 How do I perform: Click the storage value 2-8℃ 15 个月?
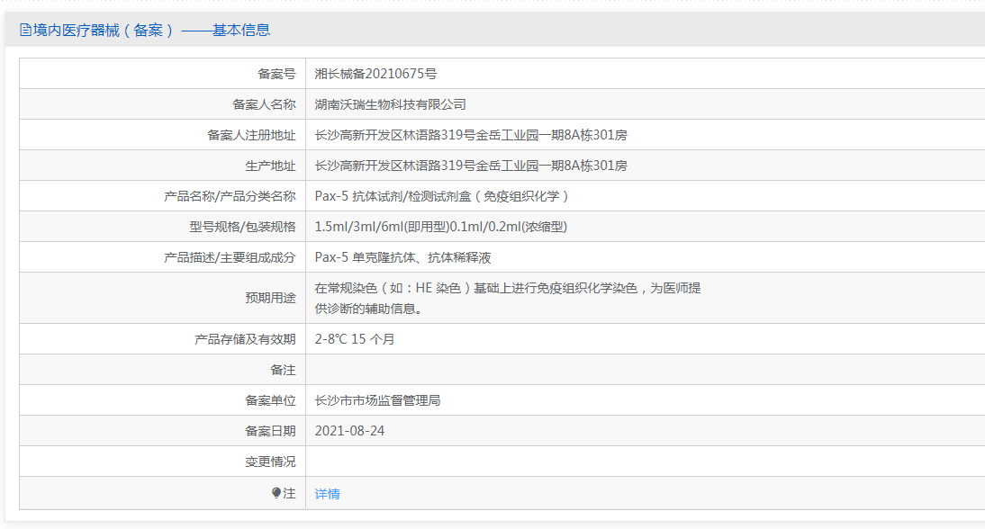pyautogui.click(x=355, y=339)
